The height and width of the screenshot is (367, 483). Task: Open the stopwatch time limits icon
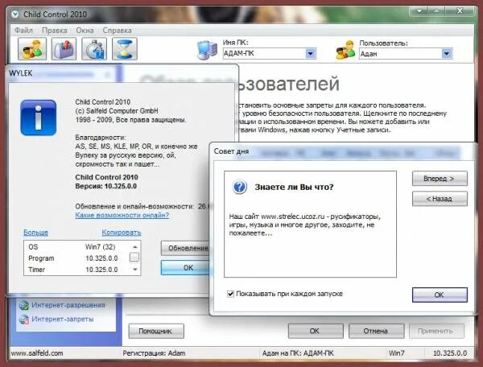(94, 49)
